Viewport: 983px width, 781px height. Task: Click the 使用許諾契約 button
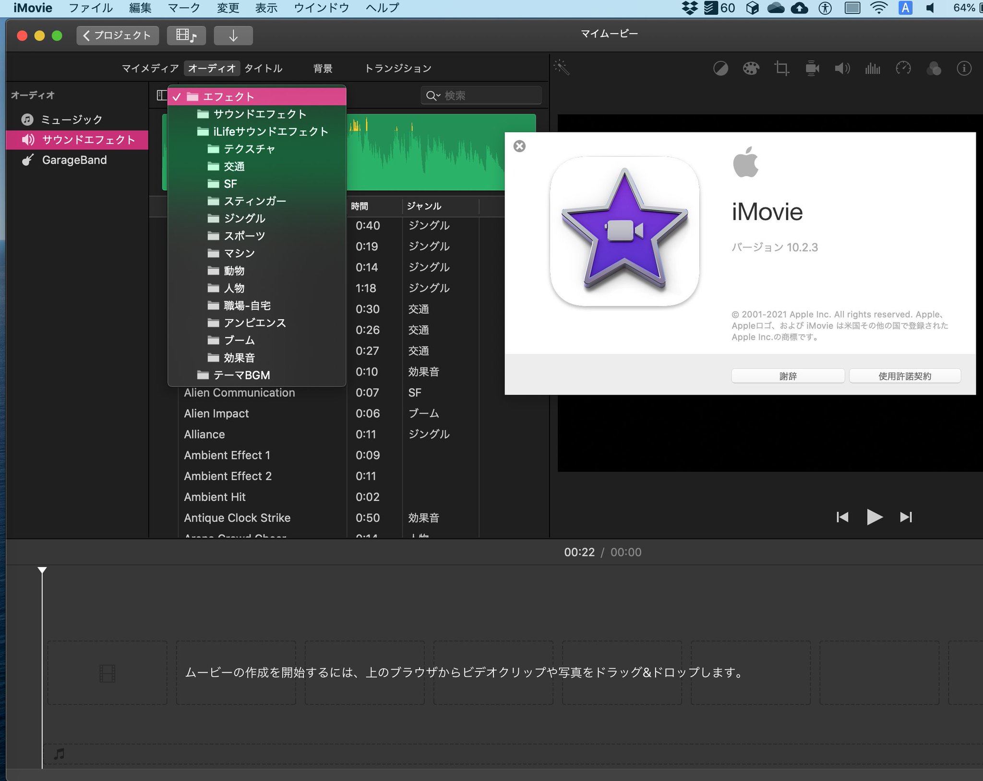905,376
